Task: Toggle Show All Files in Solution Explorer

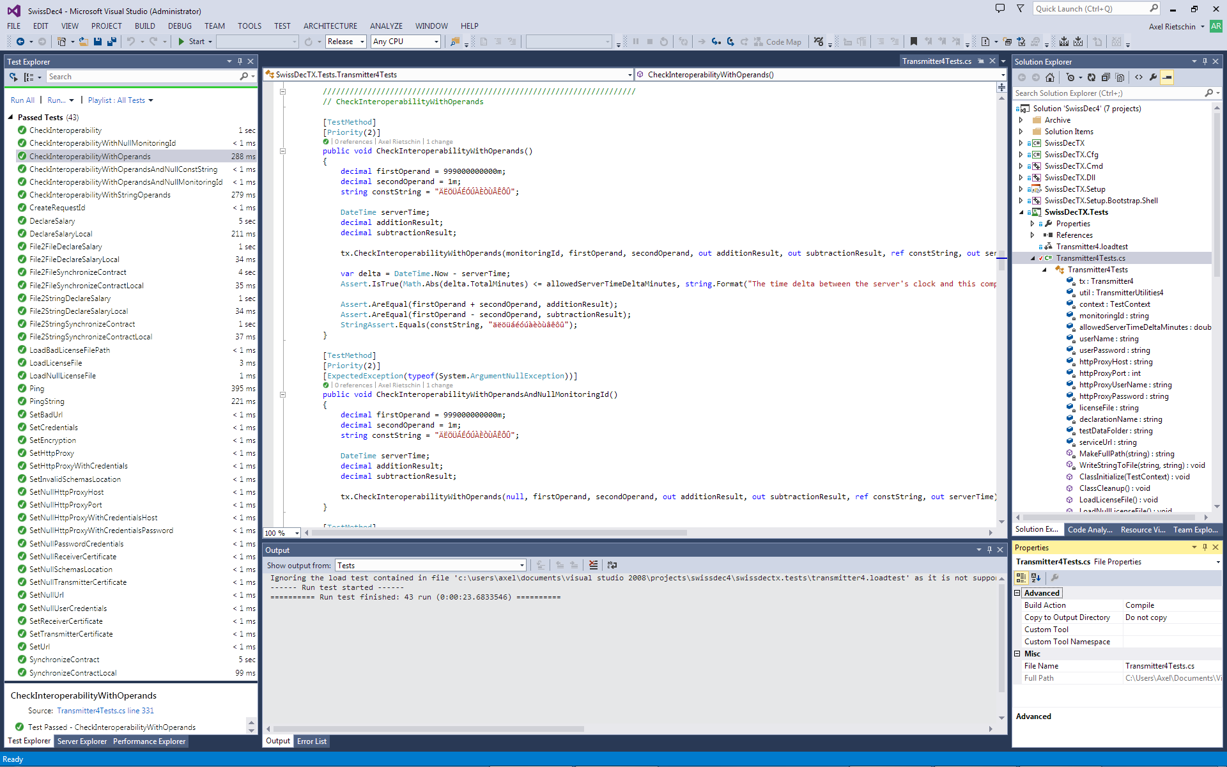Action: pyautogui.click(x=1120, y=77)
